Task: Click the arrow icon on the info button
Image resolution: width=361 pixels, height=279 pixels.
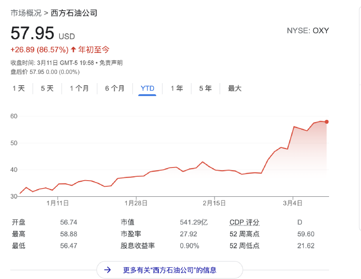Action: coord(107,270)
